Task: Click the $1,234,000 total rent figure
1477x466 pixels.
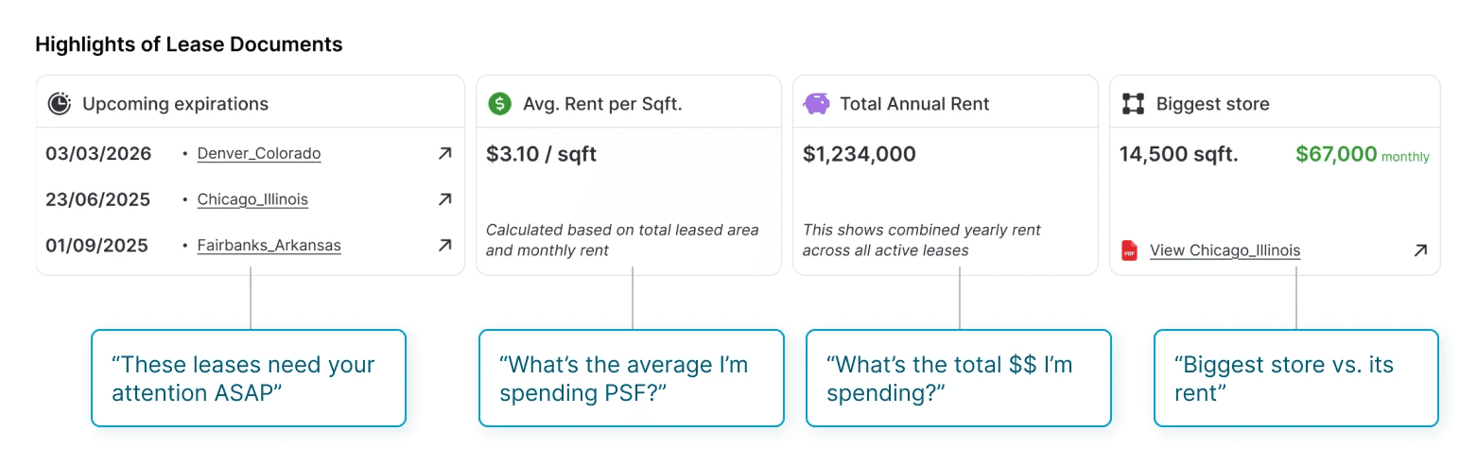Action: (x=859, y=154)
